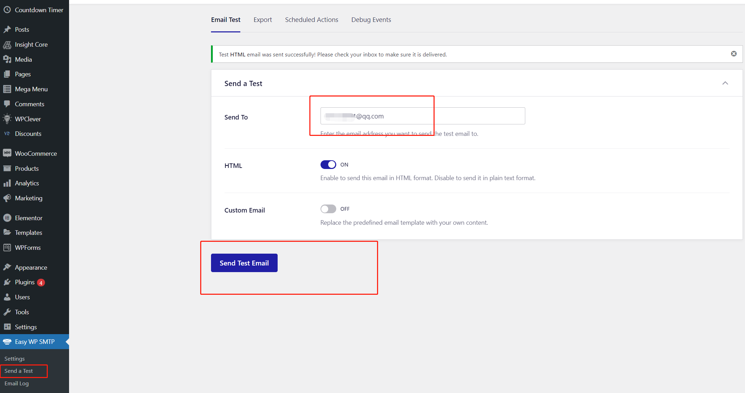Click the WPForms icon
Image resolution: width=745 pixels, height=393 pixels.
tap(7, 247)
